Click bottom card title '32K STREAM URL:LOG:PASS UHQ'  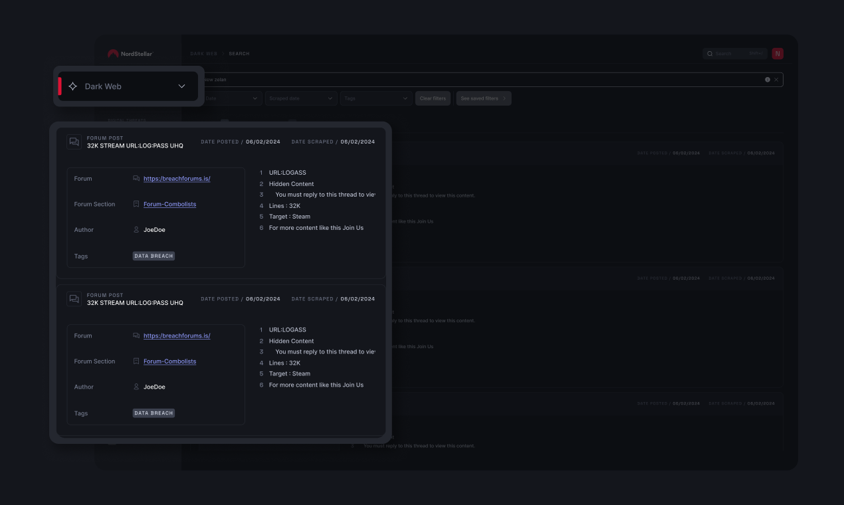[x=135, y=303]
